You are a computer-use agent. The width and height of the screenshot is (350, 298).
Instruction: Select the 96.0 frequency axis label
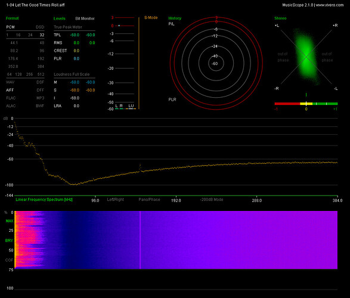point(95,200)
